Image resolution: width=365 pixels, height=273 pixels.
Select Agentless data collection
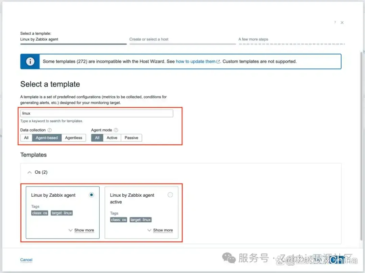click(74, 138)
